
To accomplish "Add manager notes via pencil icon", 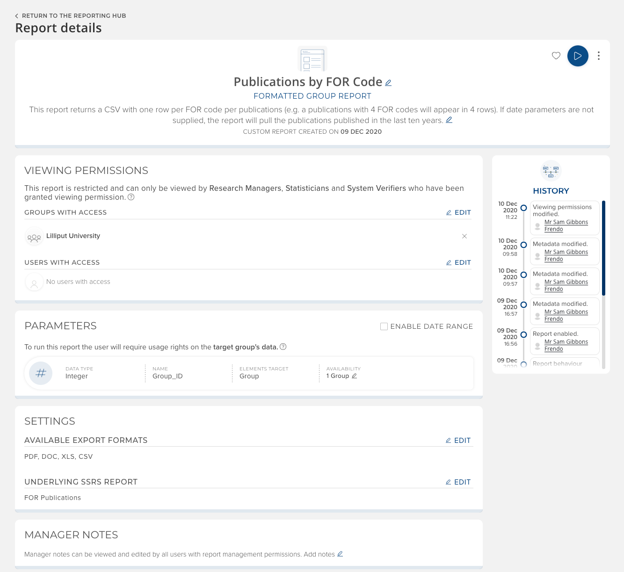I will [340, 554].
